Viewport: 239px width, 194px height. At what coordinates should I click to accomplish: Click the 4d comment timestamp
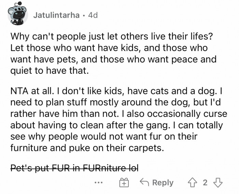click(x=93, y=15)
